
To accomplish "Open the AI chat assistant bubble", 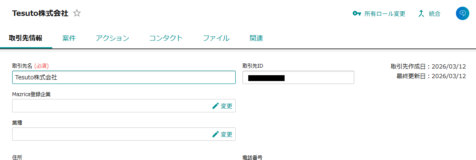I will [463, 13].
